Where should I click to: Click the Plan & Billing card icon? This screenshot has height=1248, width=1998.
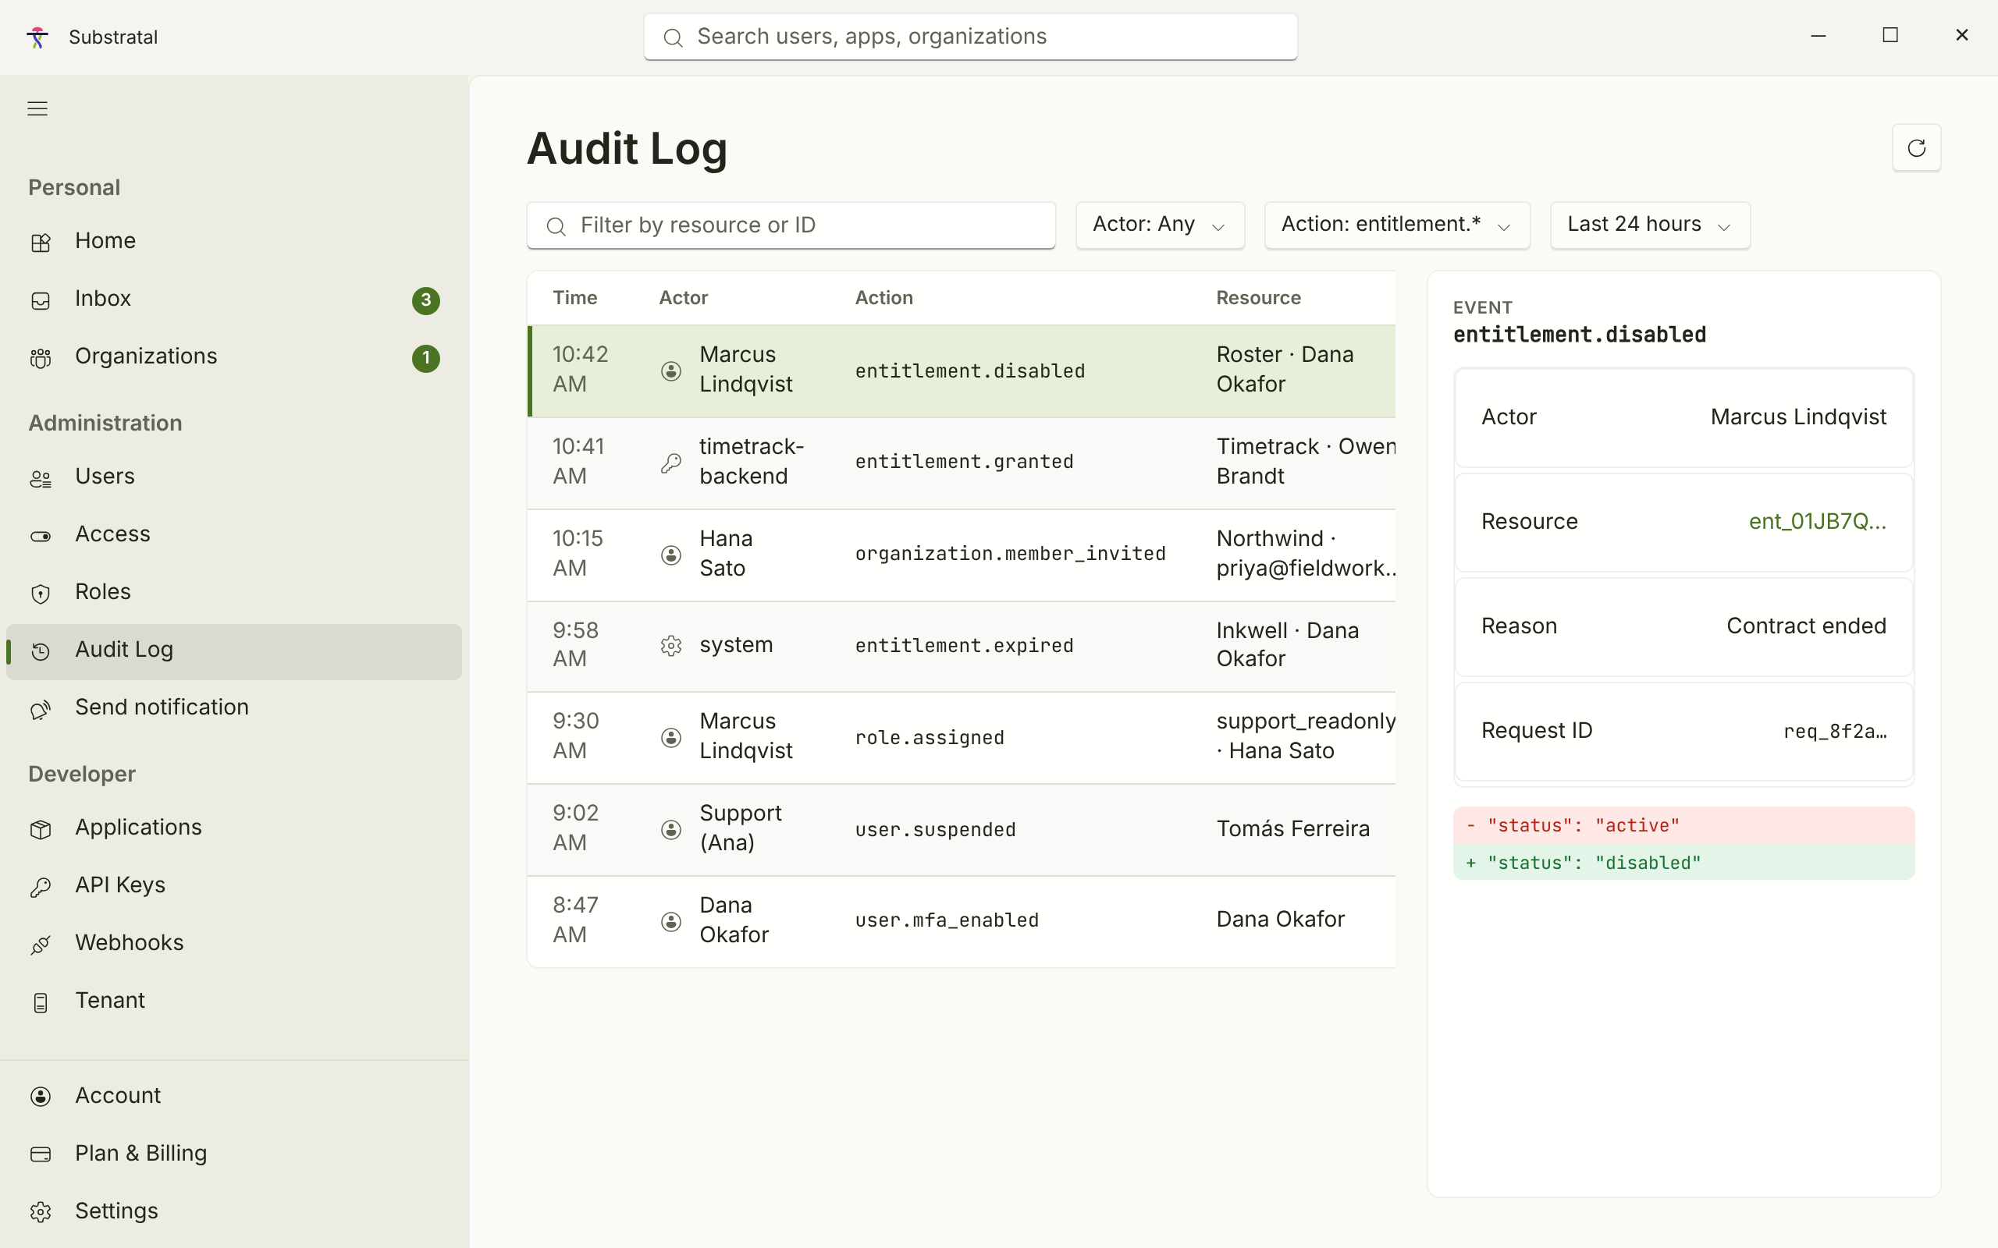tap(41, 1154)
